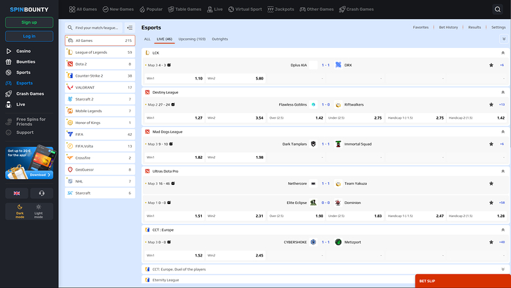Switch to Dark mode
Screen dimensions: 511x288
[x=20, y=211]
